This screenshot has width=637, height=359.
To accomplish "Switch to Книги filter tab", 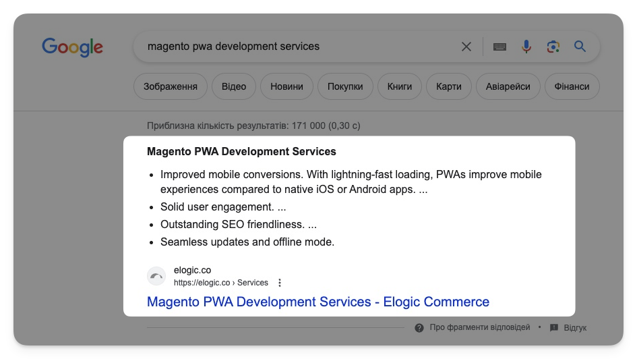I will click(x=399, y=86).
